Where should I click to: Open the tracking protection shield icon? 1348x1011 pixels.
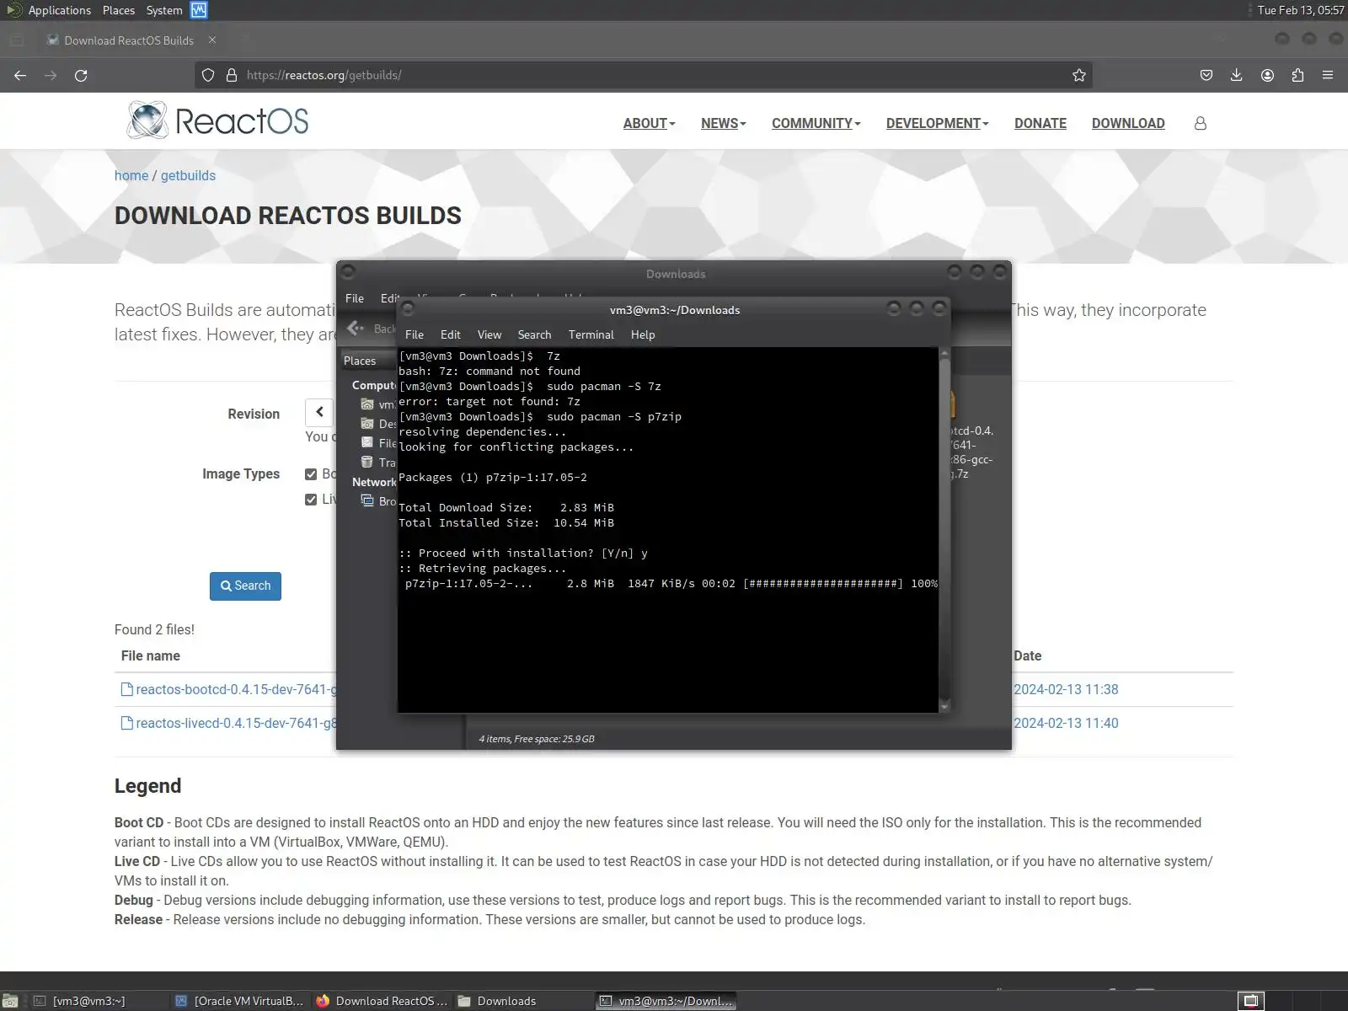(x=208, y=75)
